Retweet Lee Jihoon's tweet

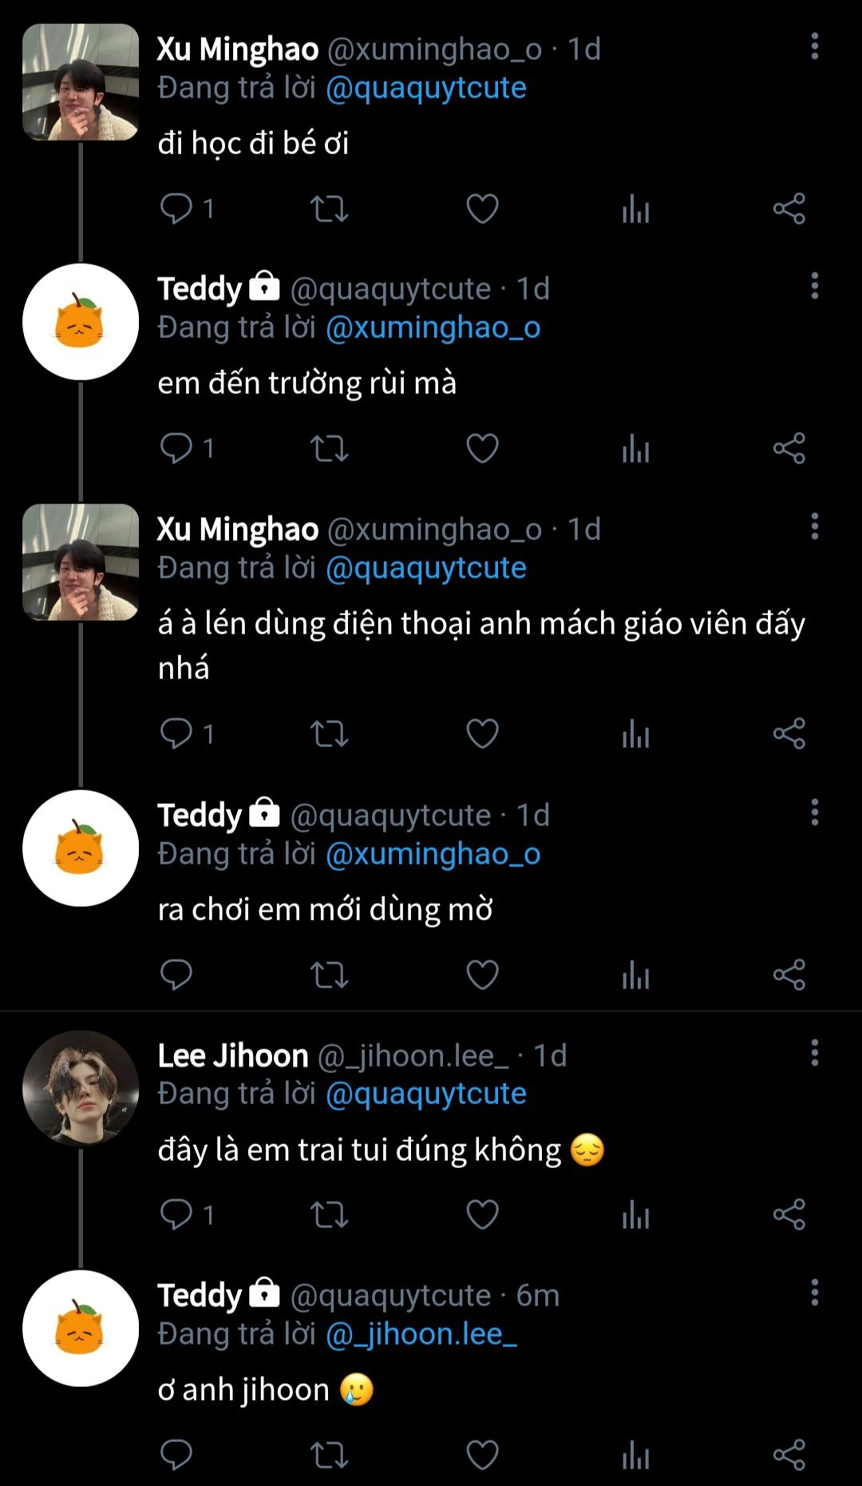coord(329,1214)
